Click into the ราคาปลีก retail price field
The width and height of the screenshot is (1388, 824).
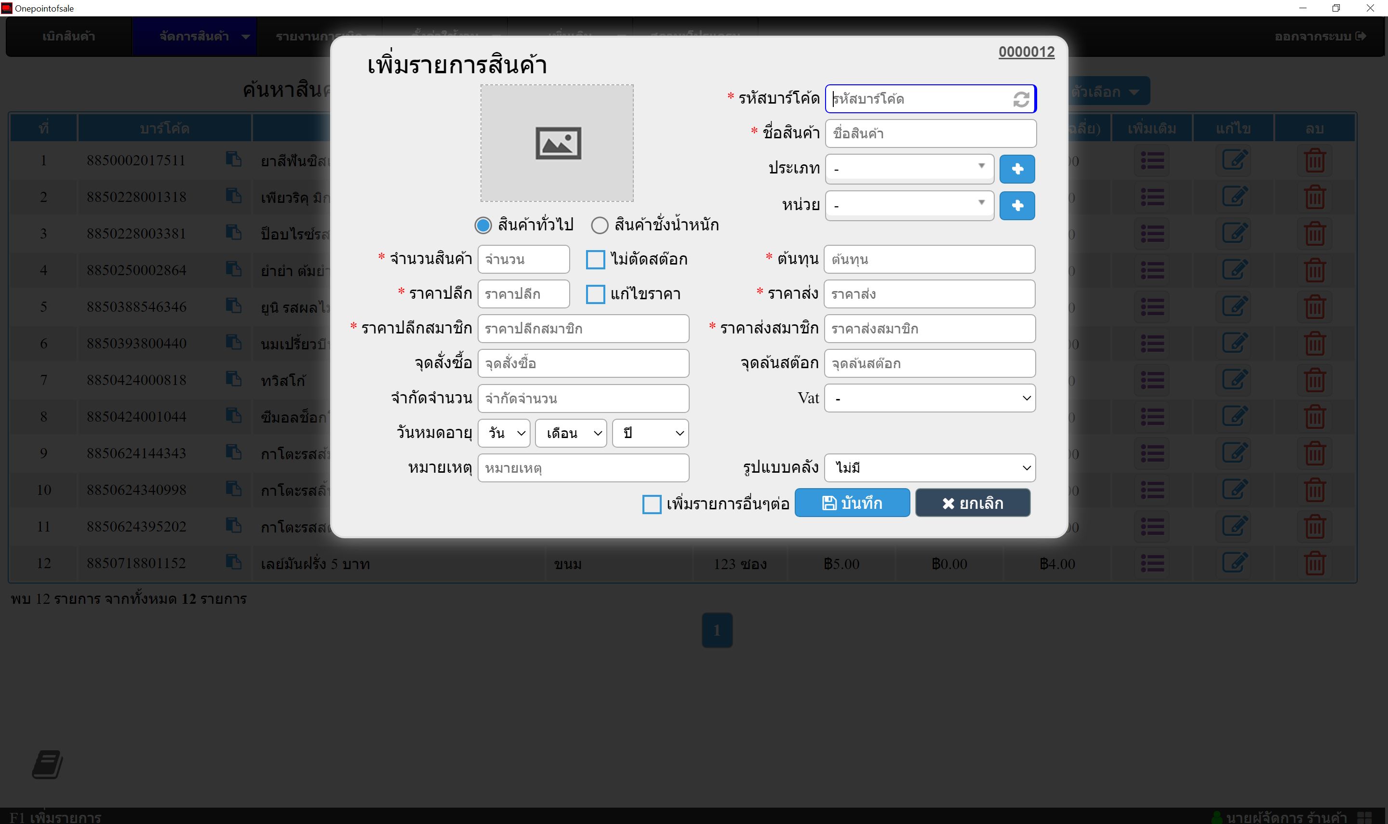point(523,294)
